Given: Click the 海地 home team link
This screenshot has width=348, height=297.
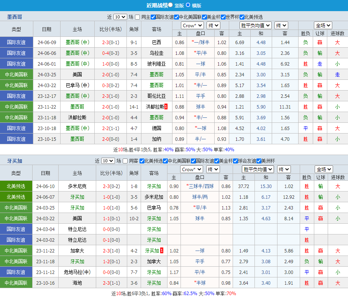Looking at the screenshot, I should [77, 283].
